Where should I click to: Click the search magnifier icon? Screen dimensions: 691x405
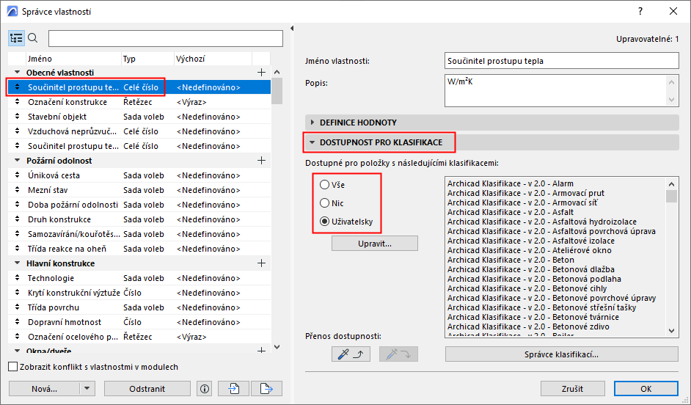coord(33,38)
